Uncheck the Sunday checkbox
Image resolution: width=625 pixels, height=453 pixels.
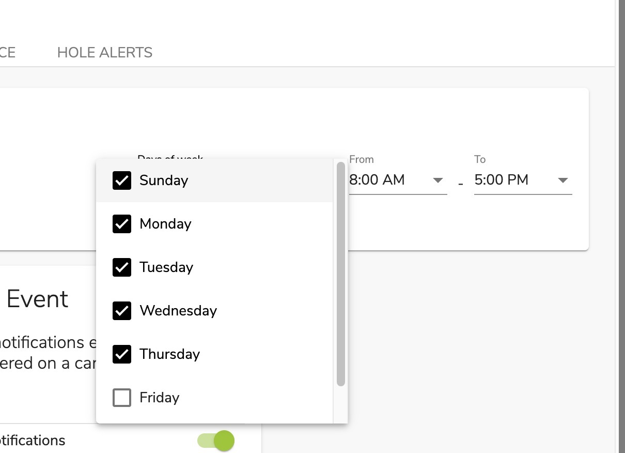122,180
